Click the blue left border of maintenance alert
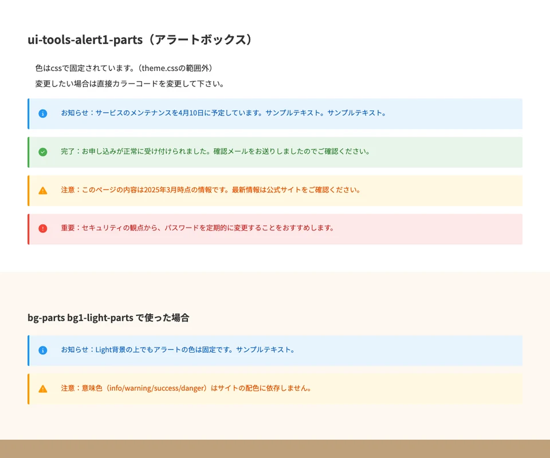550x458 pixels. click(x=29, y=113)
